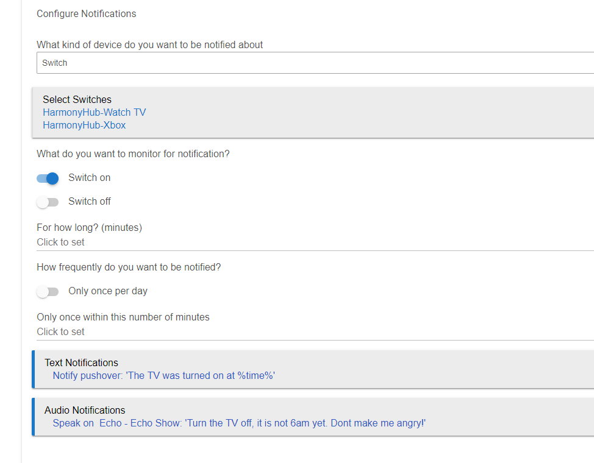Open the HarmonyHub-Watch TV switch entry
The image size is (594, 463).
94,113
